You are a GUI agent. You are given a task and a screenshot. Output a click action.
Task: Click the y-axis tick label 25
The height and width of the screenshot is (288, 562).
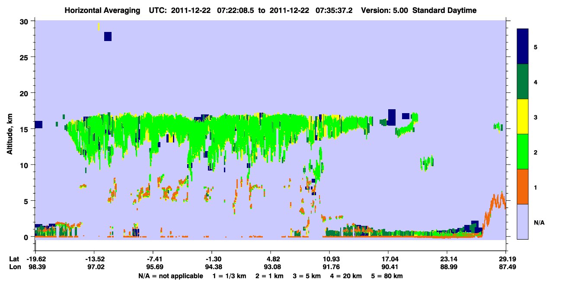point(25,57)
